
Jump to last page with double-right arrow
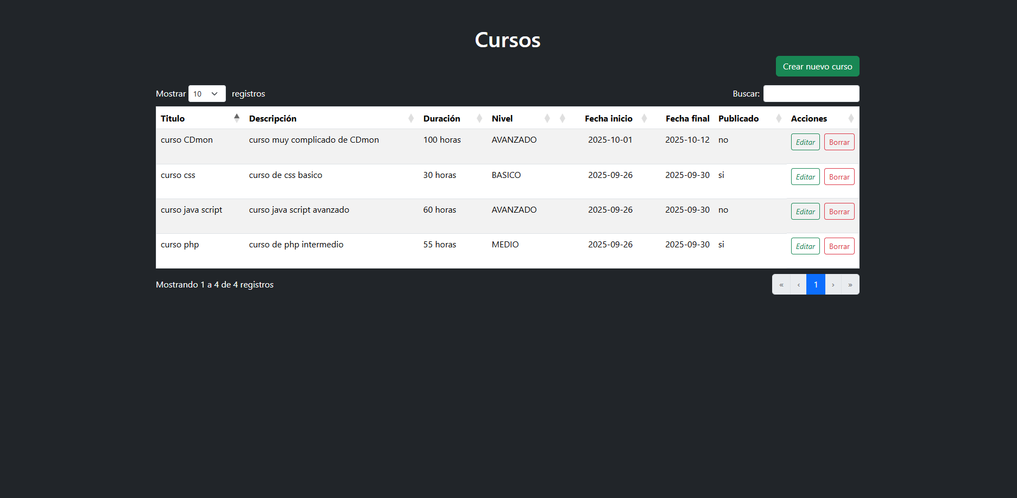pyautogui.click(x=850, y=285)
